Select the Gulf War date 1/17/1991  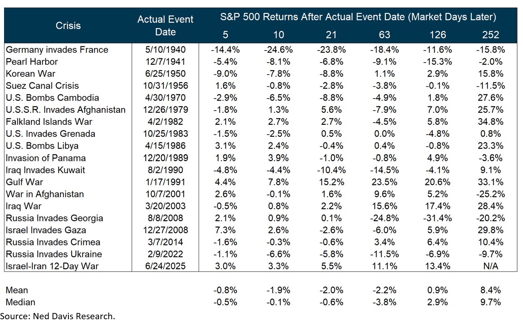pyautogui.click(x=166, y=182)
